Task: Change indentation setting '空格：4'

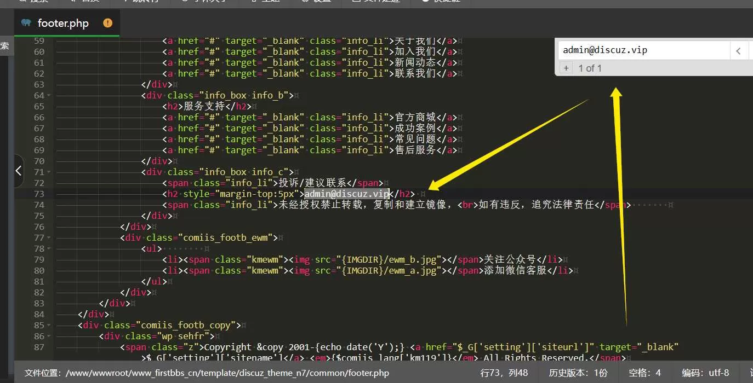Action: point(644,373)
